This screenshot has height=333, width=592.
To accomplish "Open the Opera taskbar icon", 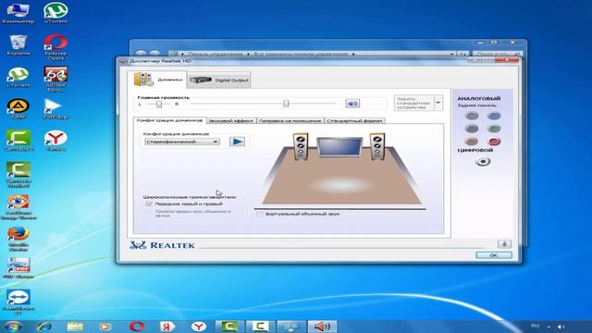I will tap(137, 327).
